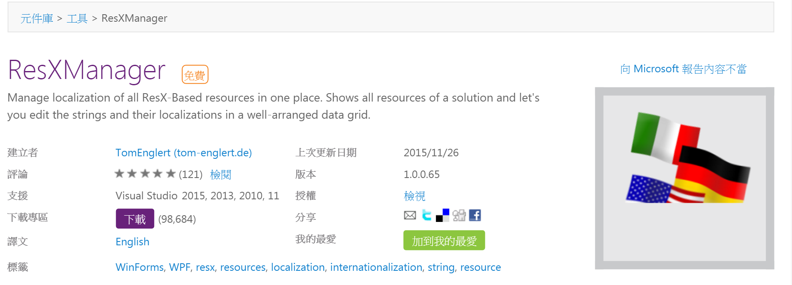This screenshot has height=285, width=792.
Task: Open the 檢閱 reviews link
Action: 220,174
